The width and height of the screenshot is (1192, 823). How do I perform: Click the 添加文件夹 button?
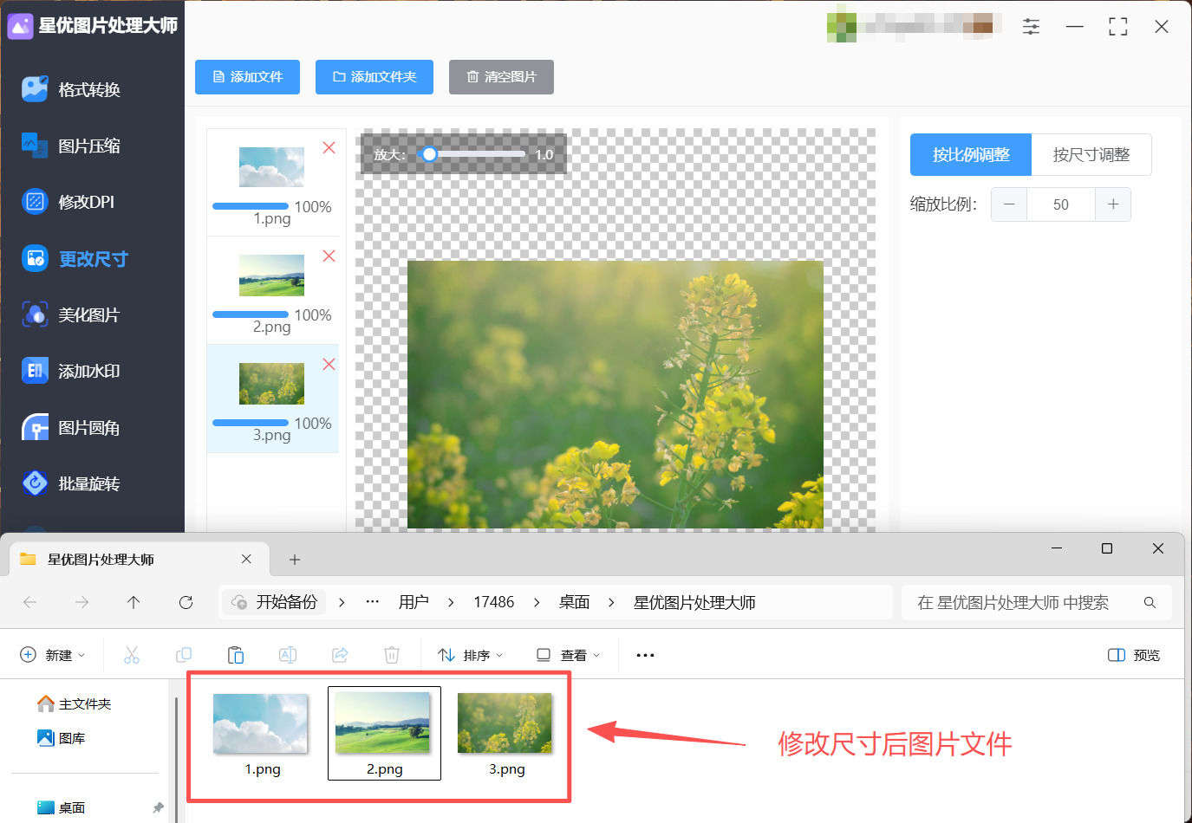[x=375, y=77]
